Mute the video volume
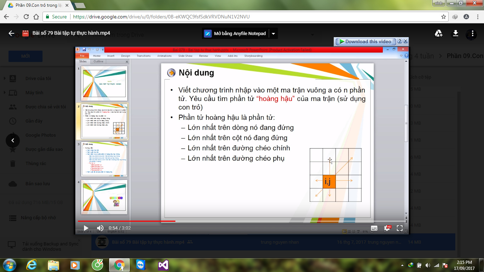The width and height of the screenshot is (484, 272). coord(100,228)
